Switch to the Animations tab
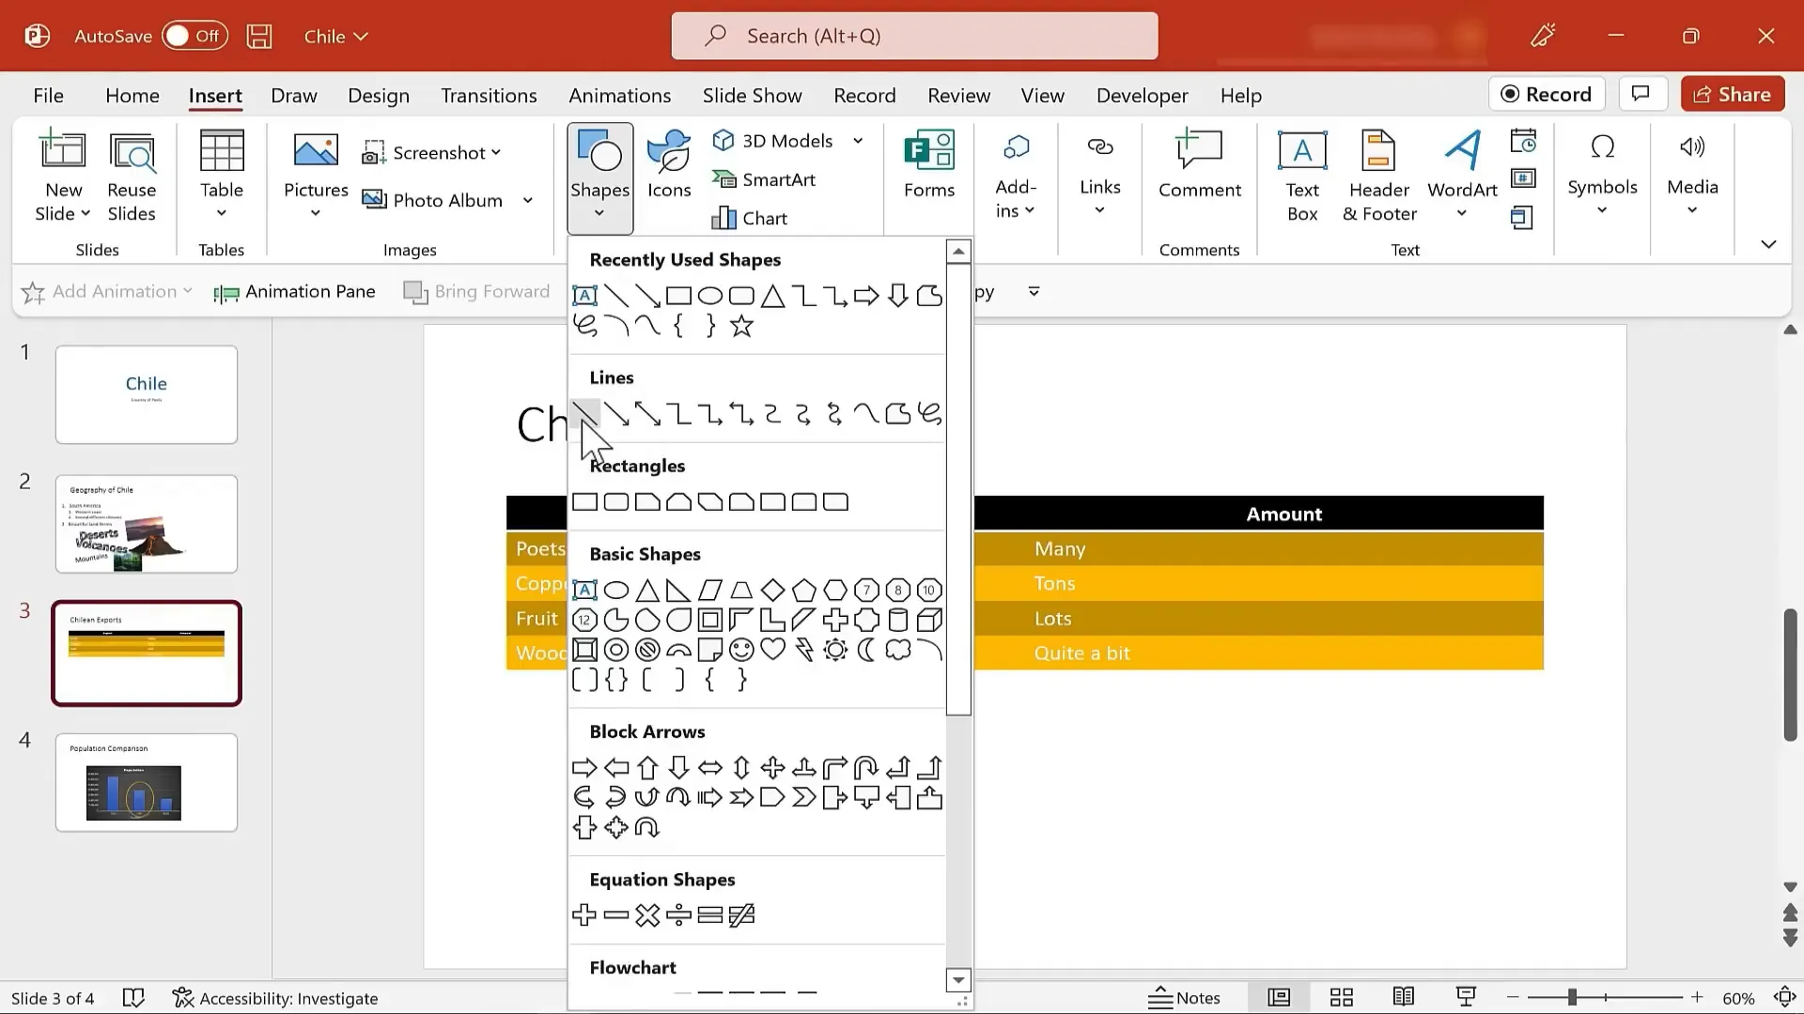This screenshot has height=1014, width=1804. [619, 95]
